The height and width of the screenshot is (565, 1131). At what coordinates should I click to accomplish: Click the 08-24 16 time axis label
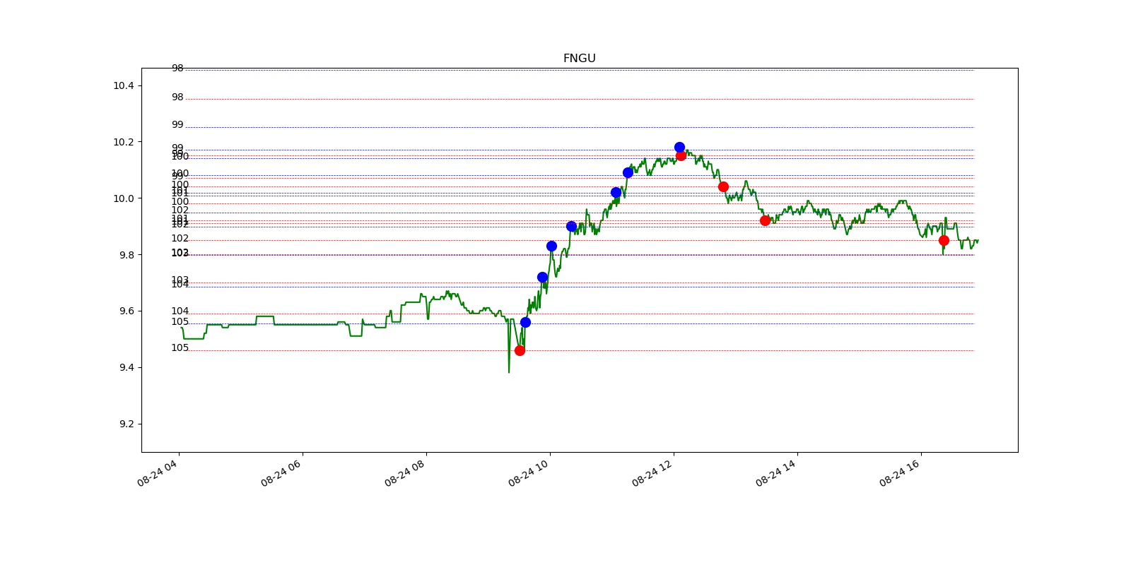coord(900,472)
